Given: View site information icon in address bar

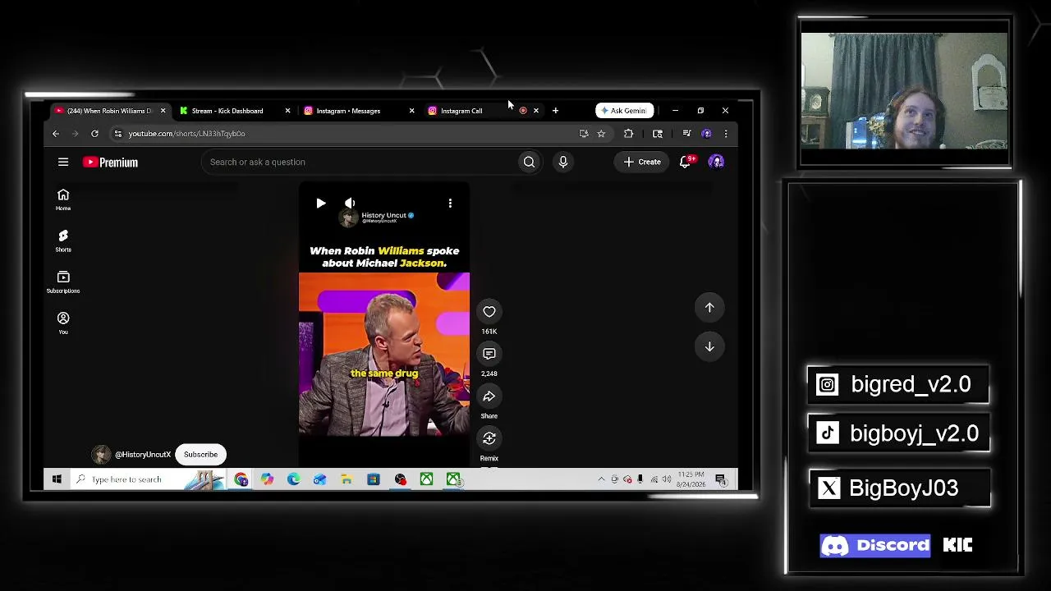Looking at the screenshot, I should click(117, 134).
